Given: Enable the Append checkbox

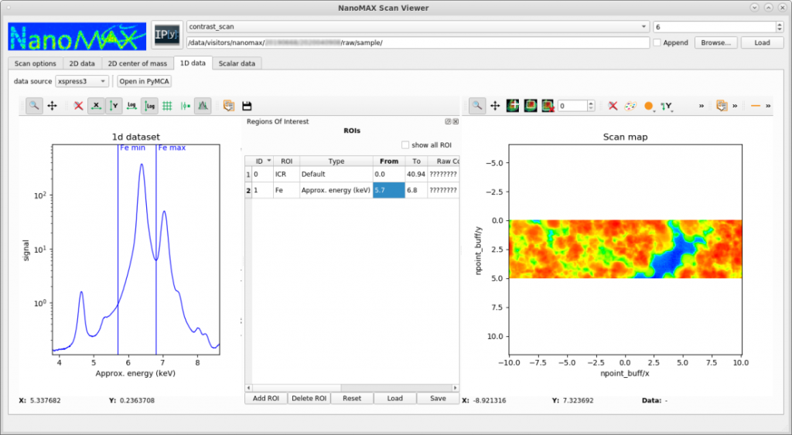Looking at the screenshot, I should click(657, 43).
